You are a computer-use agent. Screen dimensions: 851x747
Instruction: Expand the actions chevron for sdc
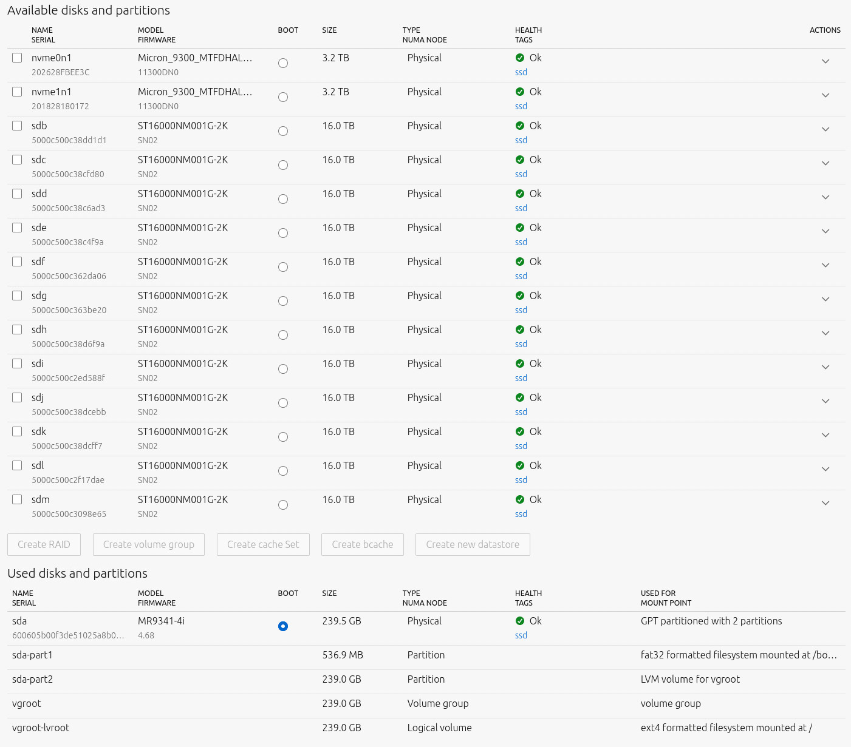(825, 163)
